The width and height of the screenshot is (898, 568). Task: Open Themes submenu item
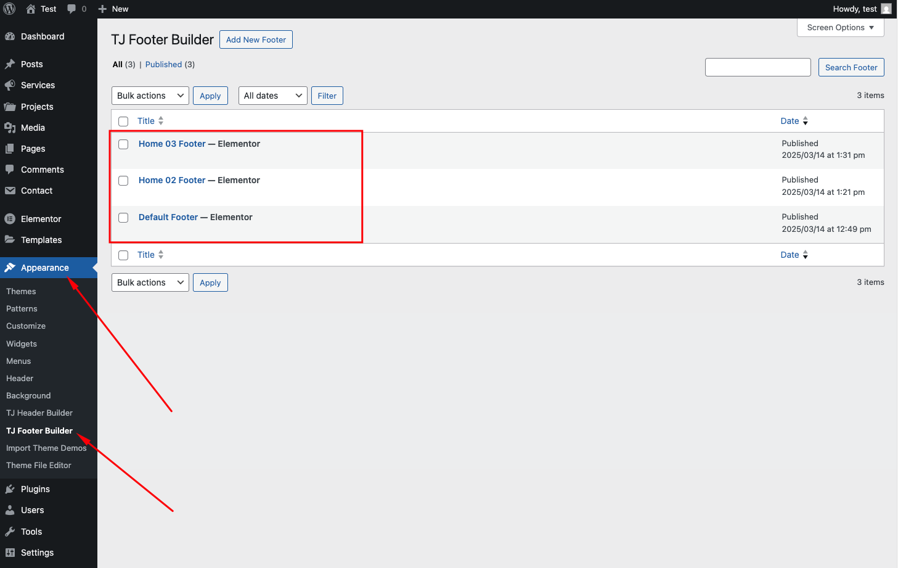[21, 291]
